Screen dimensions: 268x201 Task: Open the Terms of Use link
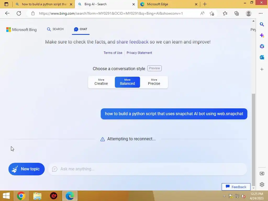click(113, 53)
